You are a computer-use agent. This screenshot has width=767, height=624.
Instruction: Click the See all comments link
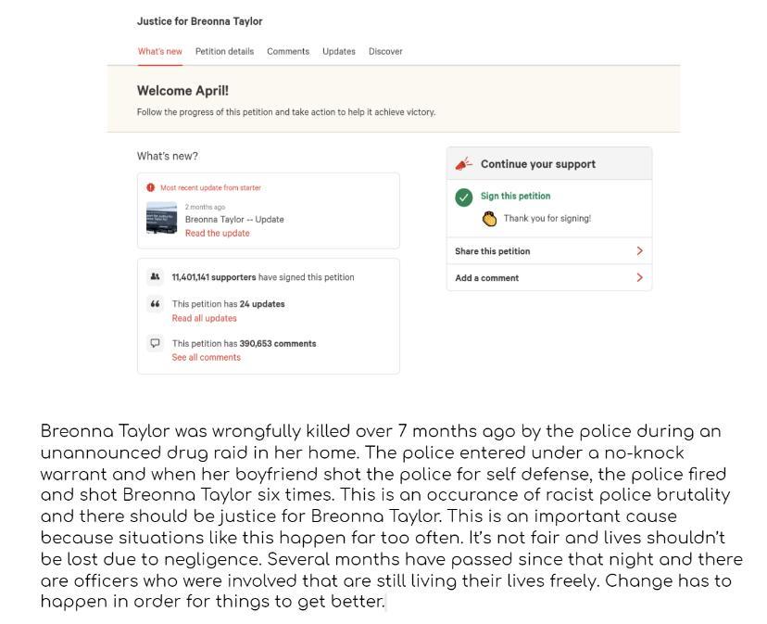[x=206, y=357]
